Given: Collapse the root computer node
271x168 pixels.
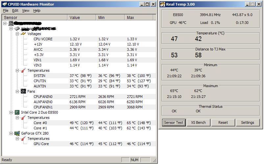Looking at the screenshot, I should tap(5, 23).
